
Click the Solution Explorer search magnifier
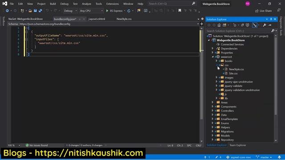coord(273,31)
